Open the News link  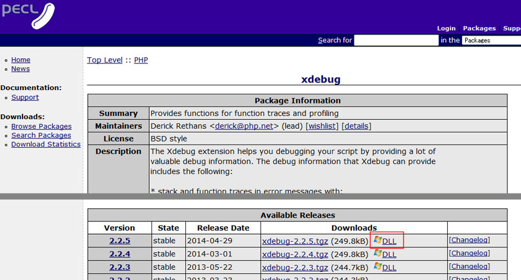point(21,69)
